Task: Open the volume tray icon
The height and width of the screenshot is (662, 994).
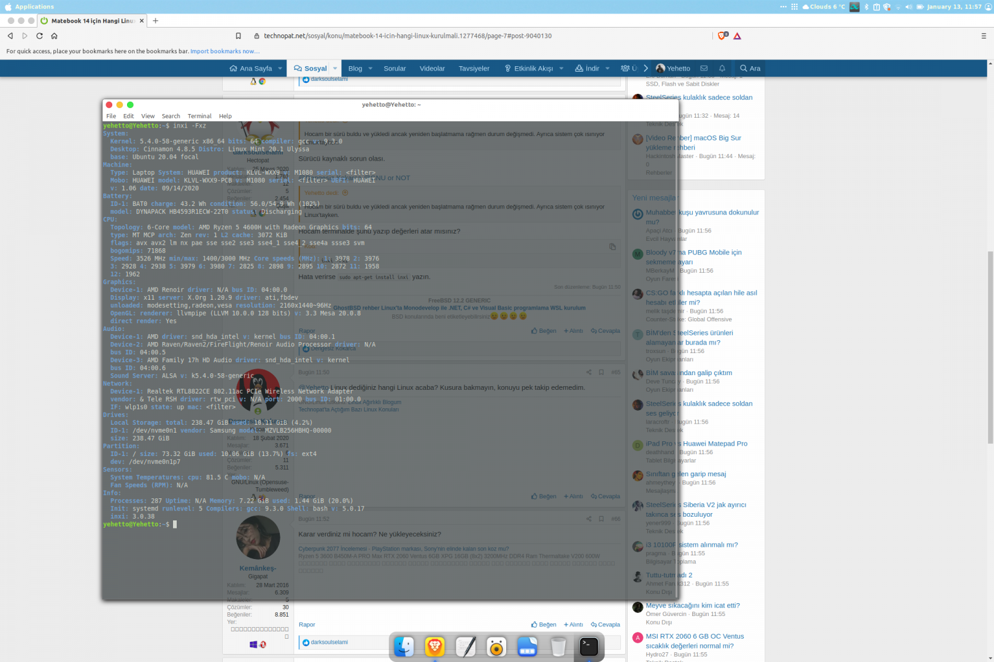Action: point(909,7)
